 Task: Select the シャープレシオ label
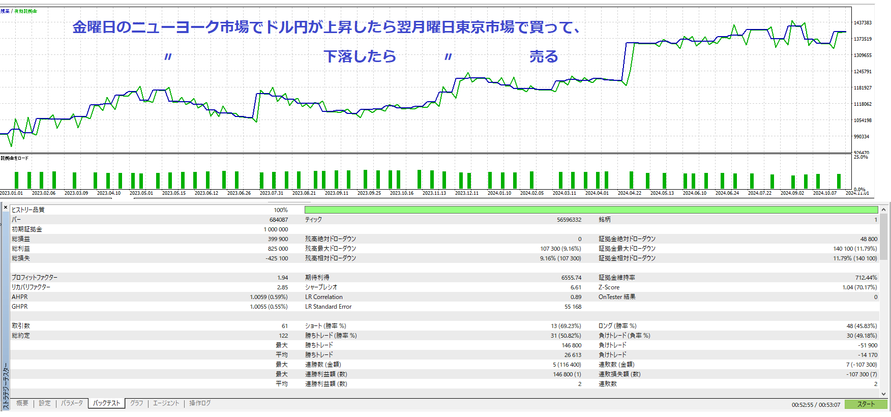[x=321, y=287]
